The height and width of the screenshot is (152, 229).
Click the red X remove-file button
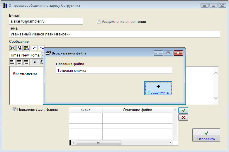(x=183, y=117)
